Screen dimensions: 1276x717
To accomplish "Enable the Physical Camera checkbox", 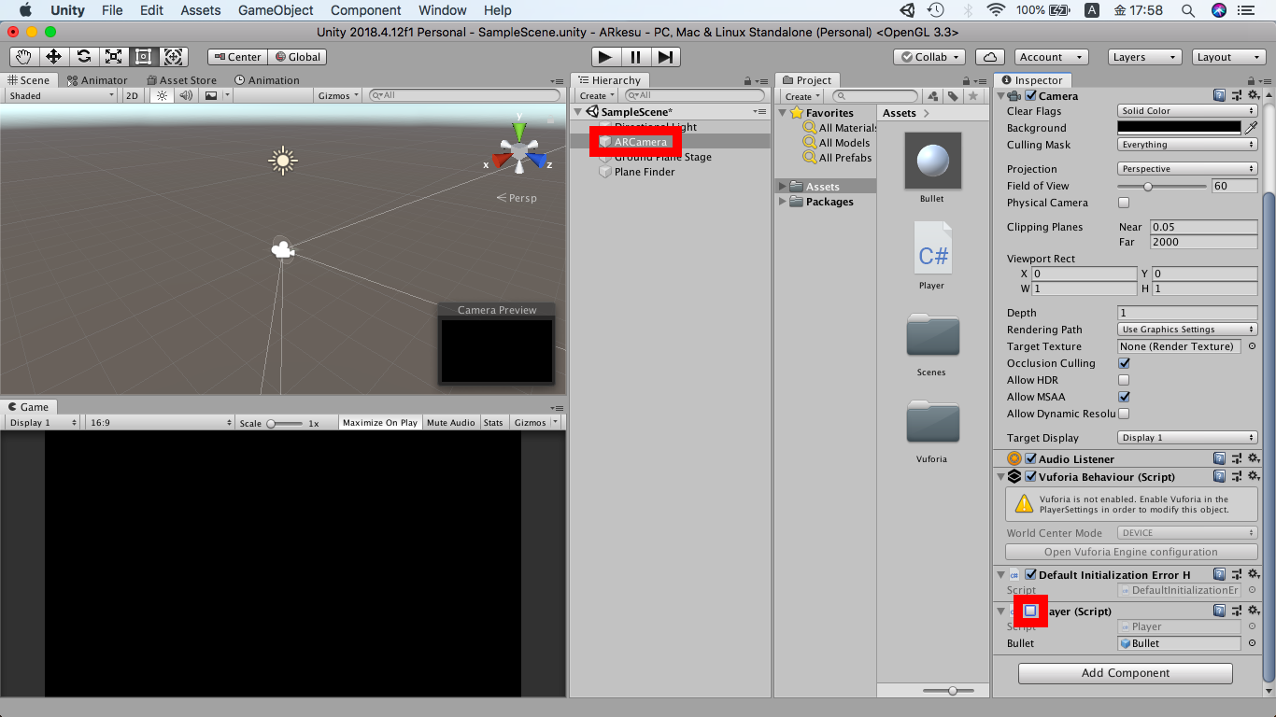I will 1124,203.
